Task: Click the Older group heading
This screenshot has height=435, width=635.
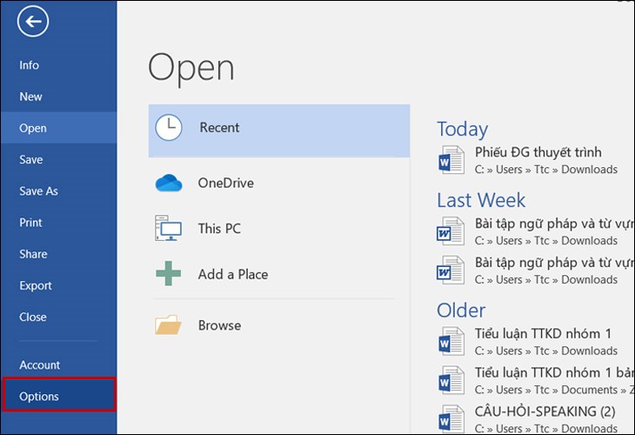Action: [x=461, y=311]
